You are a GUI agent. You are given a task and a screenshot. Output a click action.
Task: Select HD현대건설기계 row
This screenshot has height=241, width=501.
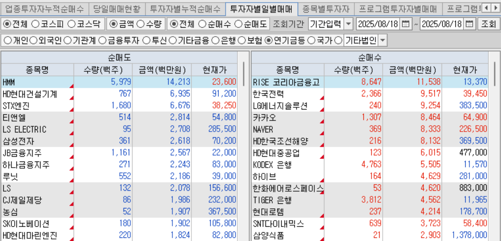tap(119, 94)
